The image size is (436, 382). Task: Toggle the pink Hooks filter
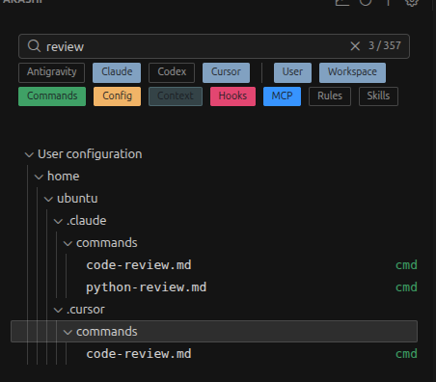(x=232, y=96)
